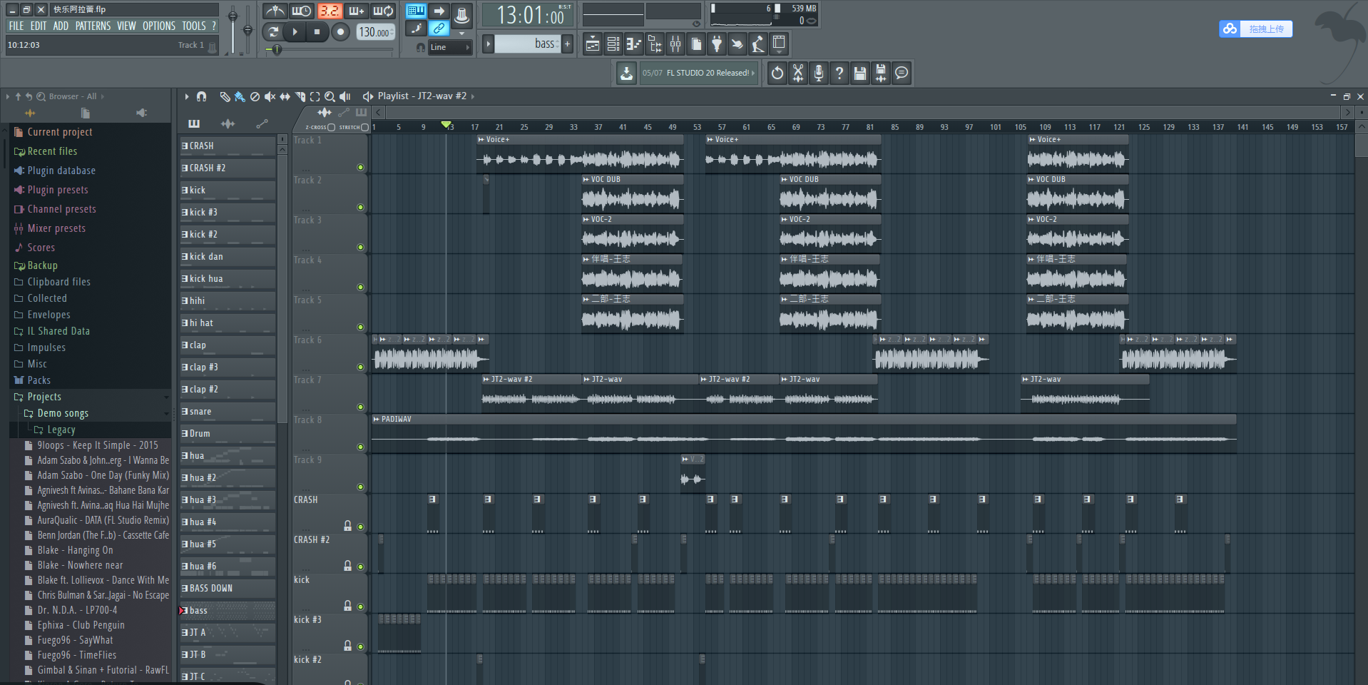Open the PATTERNS menu

click(x=93, y=26)
